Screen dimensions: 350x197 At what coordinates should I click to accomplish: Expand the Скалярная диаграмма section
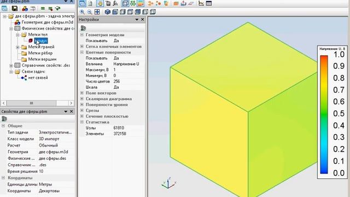81,99
